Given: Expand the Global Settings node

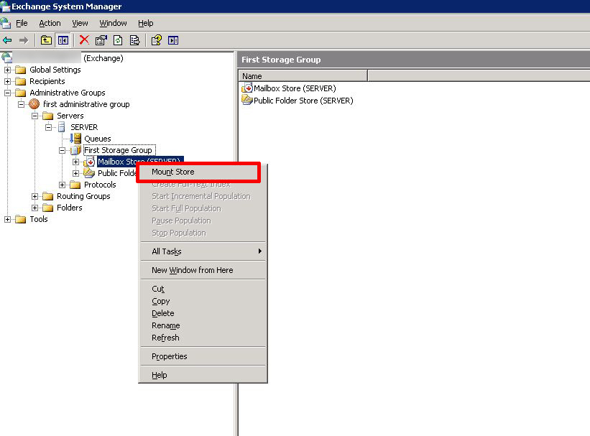Looking at the screenshot, I should click(7, 70).
